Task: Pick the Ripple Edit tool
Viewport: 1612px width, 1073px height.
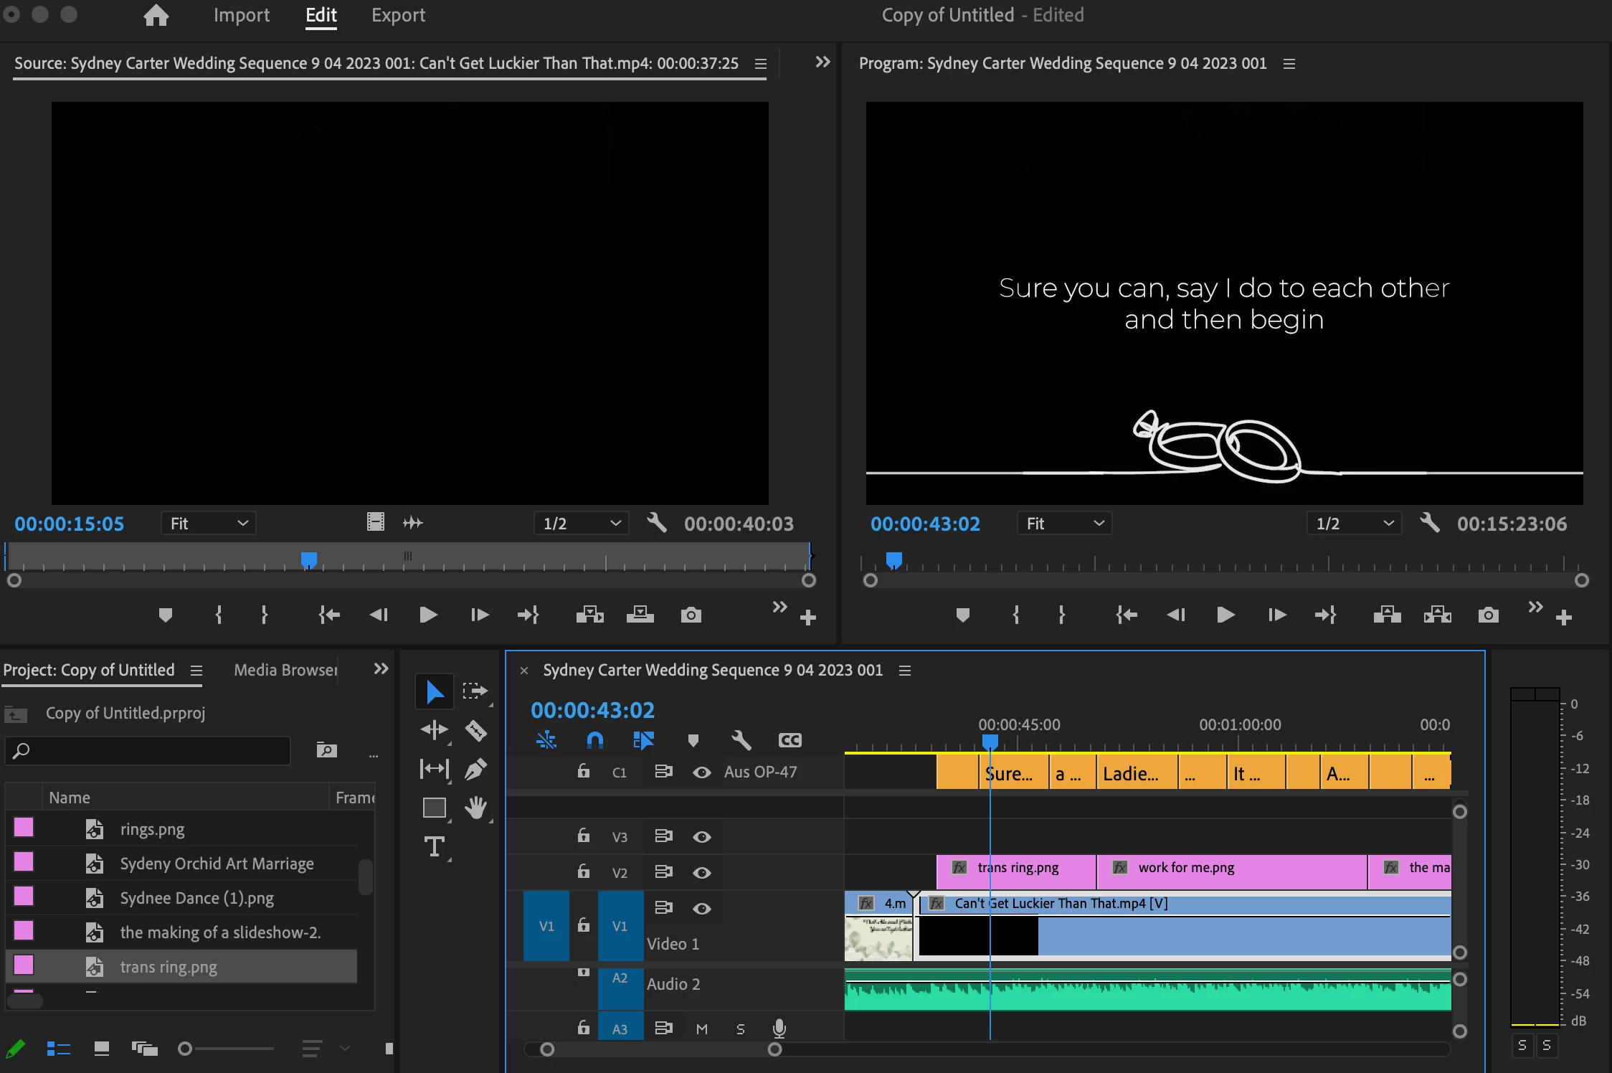Action: click(435, 730)
